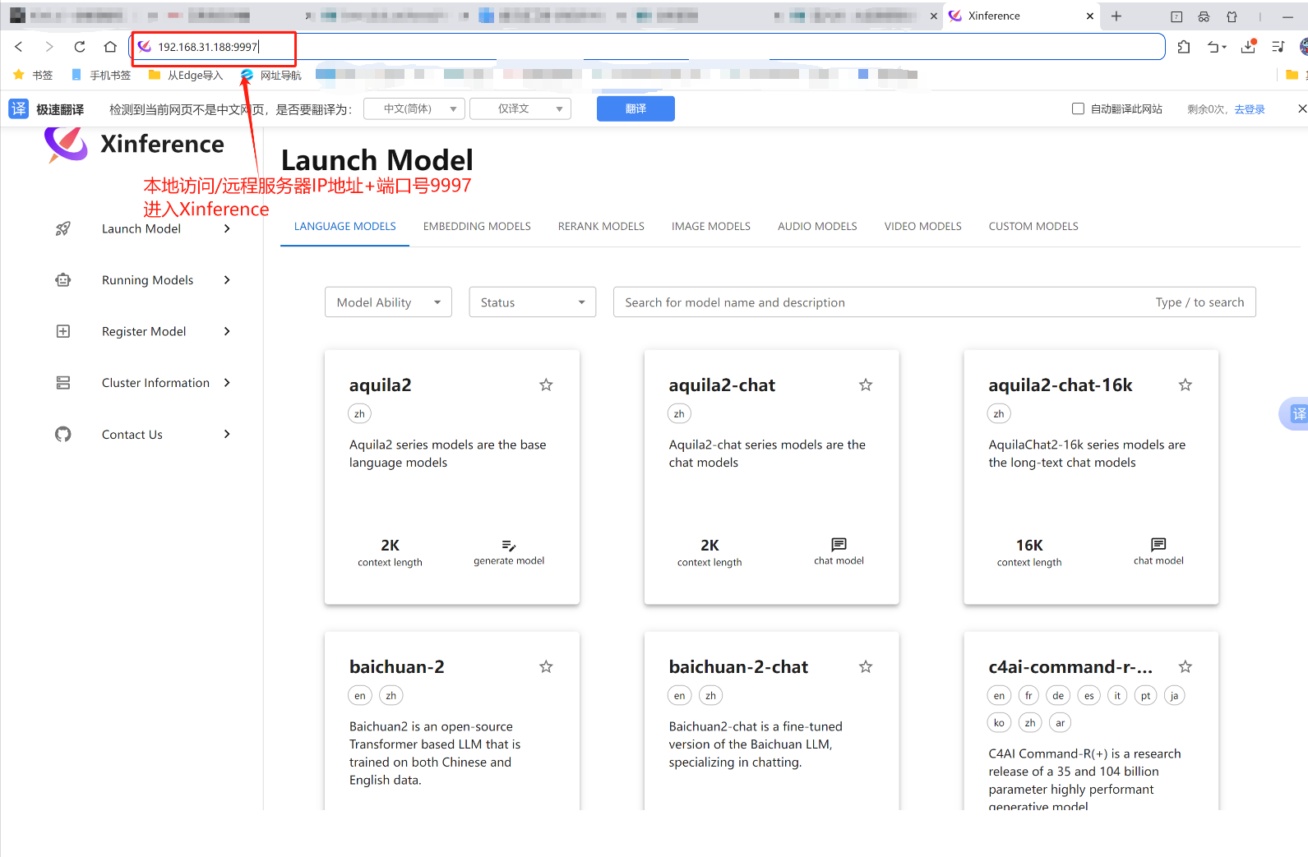Switch to LANGUAGE MODELS tab
The width and height of the screenshot is (1308, 857).
[345, 226]
